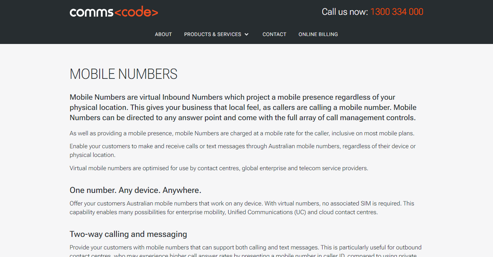
Task: Call the number 1300 334 000
Action: coord(396,12)
